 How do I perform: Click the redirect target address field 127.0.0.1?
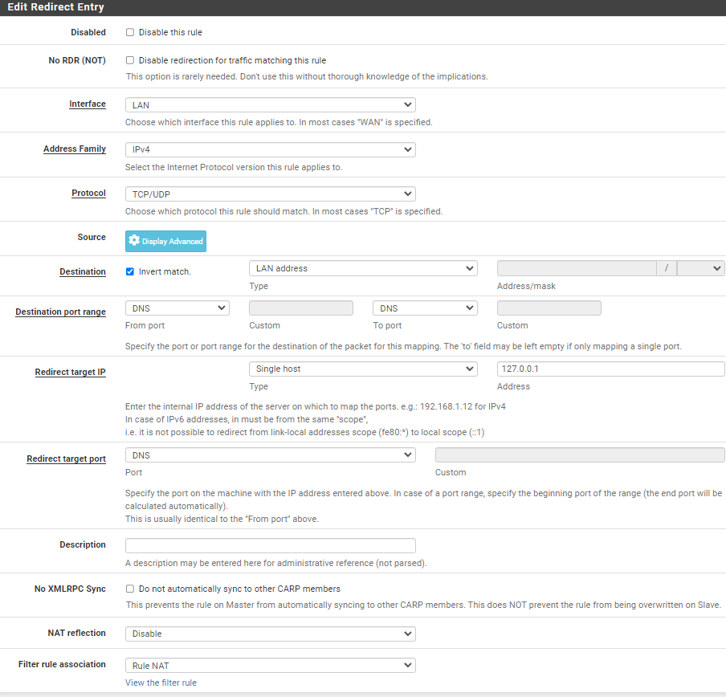coord(610,369)
